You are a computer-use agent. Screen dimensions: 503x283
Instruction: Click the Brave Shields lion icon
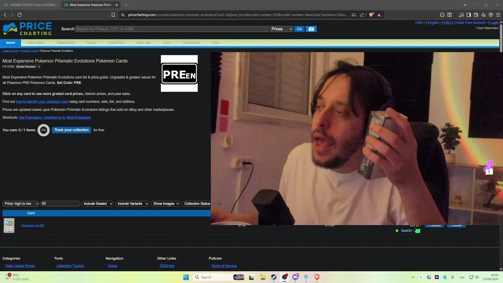(x=371, y=15)
